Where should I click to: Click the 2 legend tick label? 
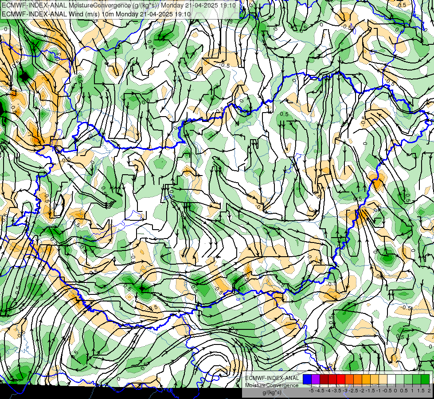[429, 391]
